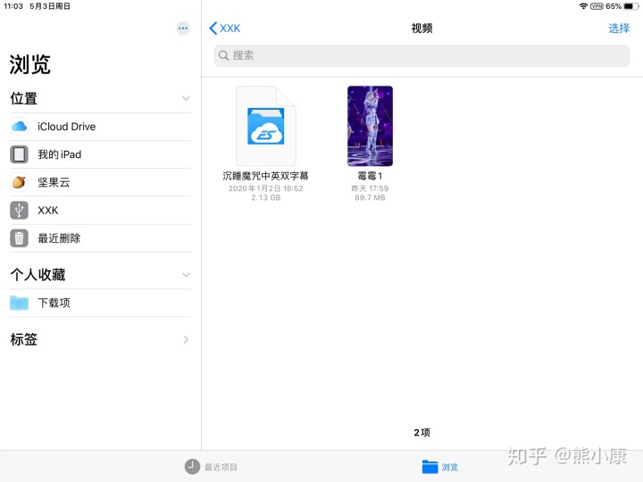
Task: Tap the 选择 button
Action: coord(619,29)
